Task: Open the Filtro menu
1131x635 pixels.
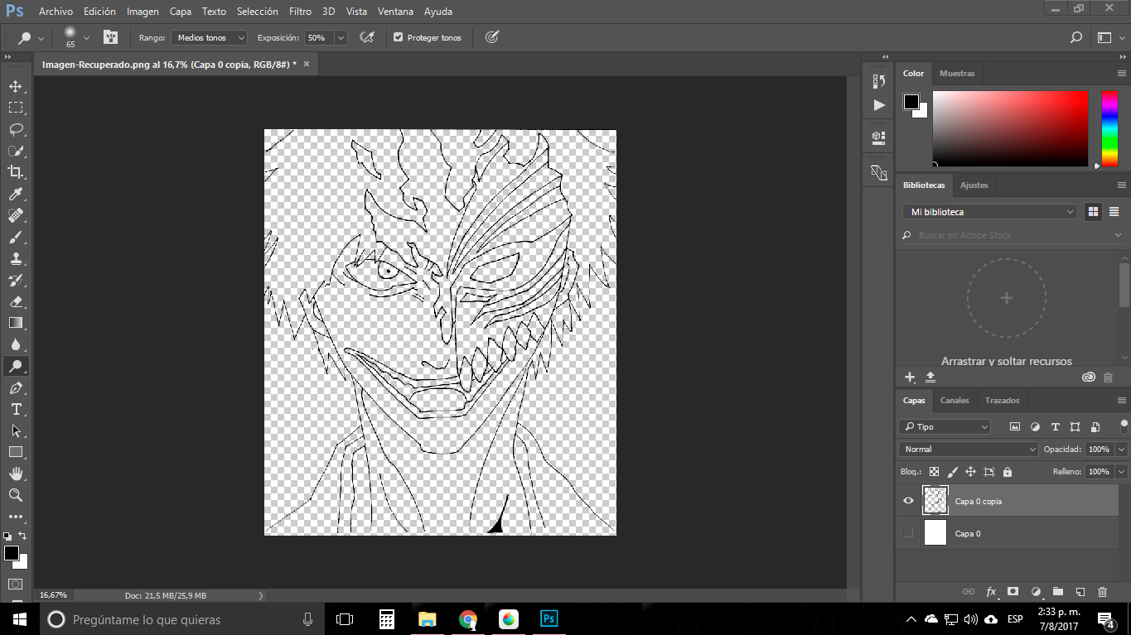Action: (301, 12)
